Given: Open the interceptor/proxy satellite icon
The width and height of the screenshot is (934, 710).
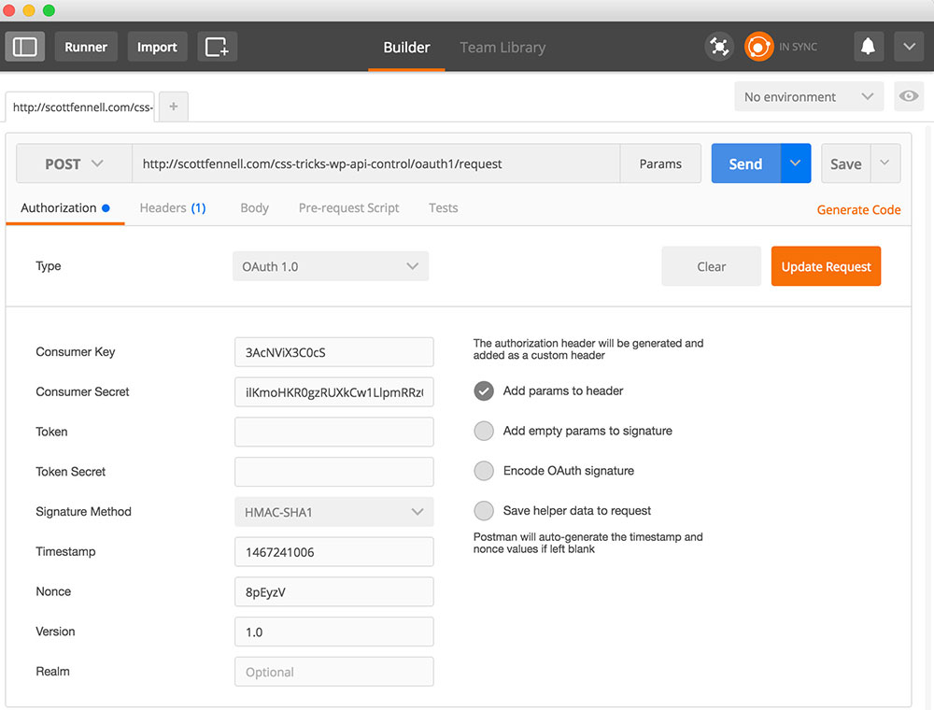Looking at the screenshot, I should point(718,47).
